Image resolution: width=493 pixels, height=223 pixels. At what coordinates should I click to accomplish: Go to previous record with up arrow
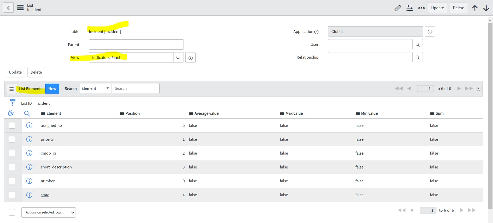point(475,8)
